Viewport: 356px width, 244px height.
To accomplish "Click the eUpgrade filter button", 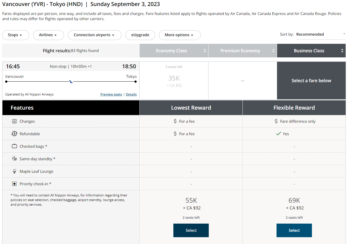I will [x=140, y=35].
